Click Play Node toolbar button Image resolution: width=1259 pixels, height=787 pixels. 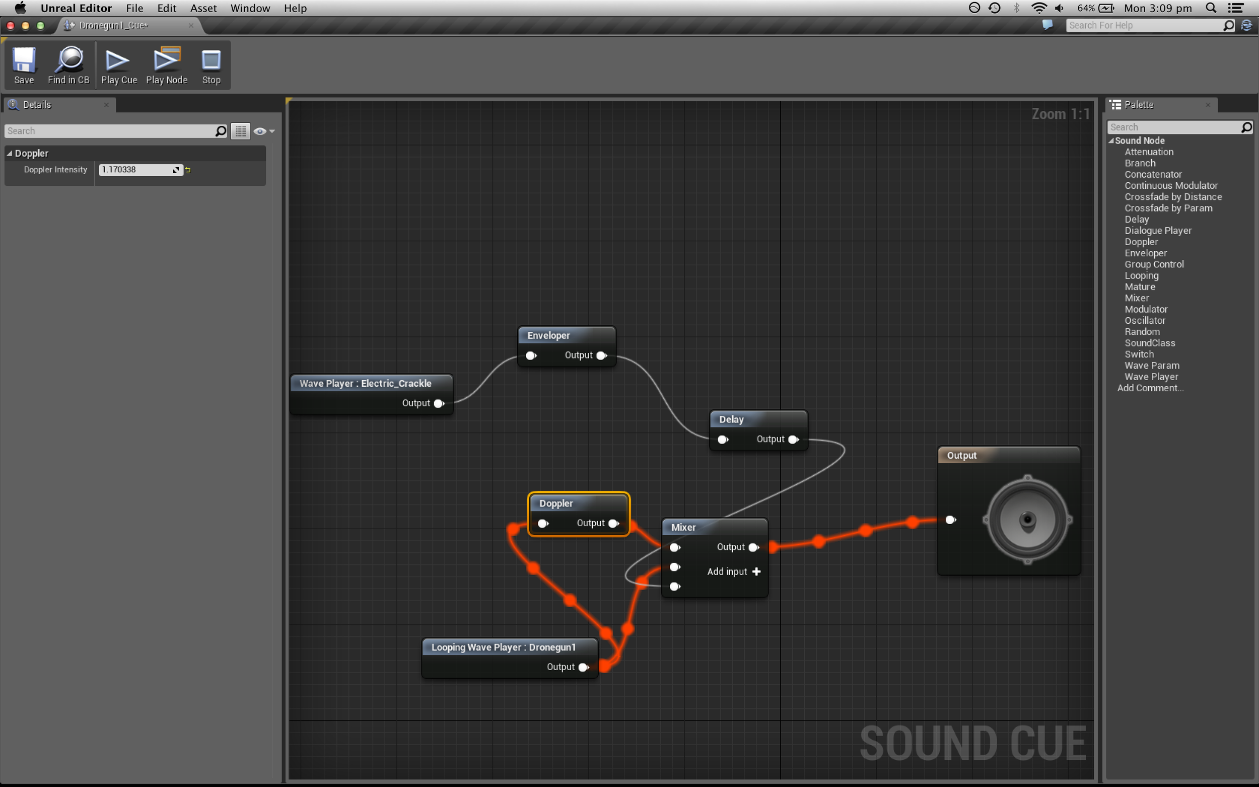pos(167,65)
